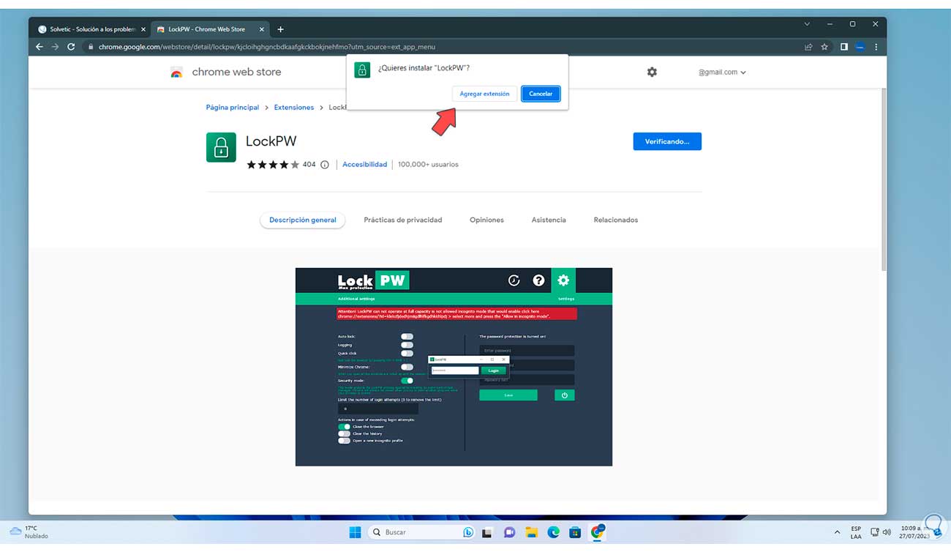Open Microsoft Store from taskbar
Image resolution: width=951 pixels, height=552 pixels.
(x=576, y=532)
